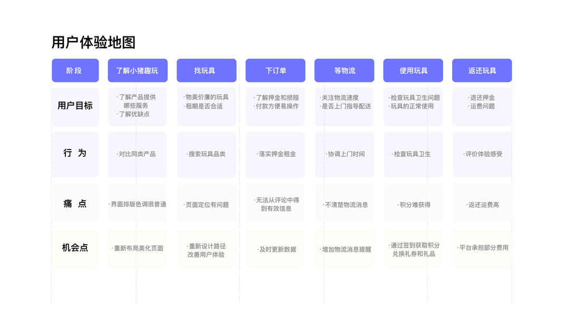The image size is (563, 317).
Task: Select the 阶段 header cell
Action: pyautogui.click(x=75, y=70)
